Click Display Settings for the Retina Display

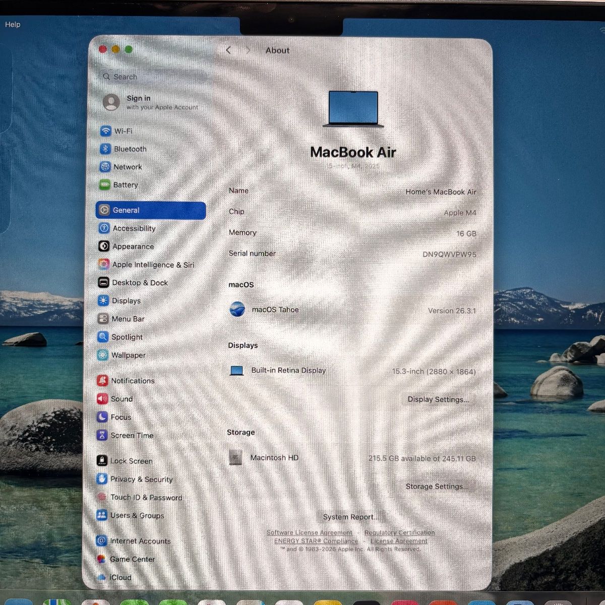437,399
